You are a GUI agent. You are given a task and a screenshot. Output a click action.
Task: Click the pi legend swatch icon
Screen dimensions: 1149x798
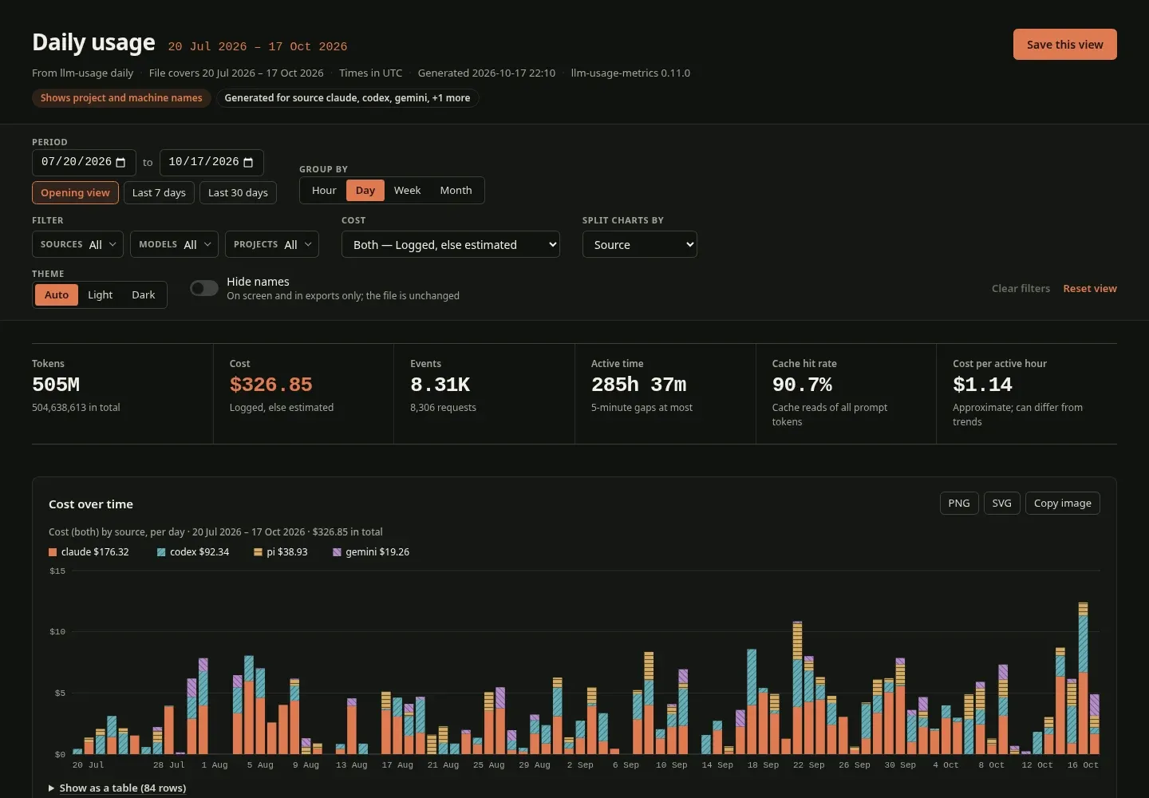[258, 552]
